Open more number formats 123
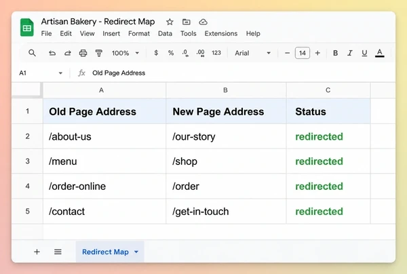 coord(216,53)
